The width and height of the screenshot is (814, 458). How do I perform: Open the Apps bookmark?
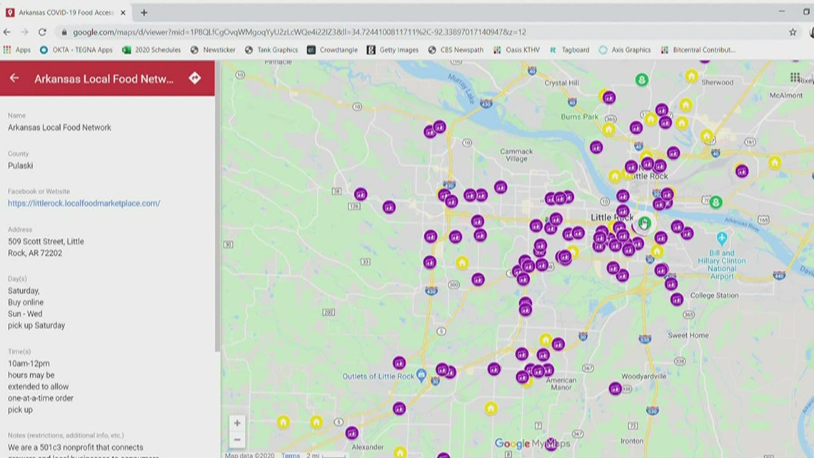[16, 50]
